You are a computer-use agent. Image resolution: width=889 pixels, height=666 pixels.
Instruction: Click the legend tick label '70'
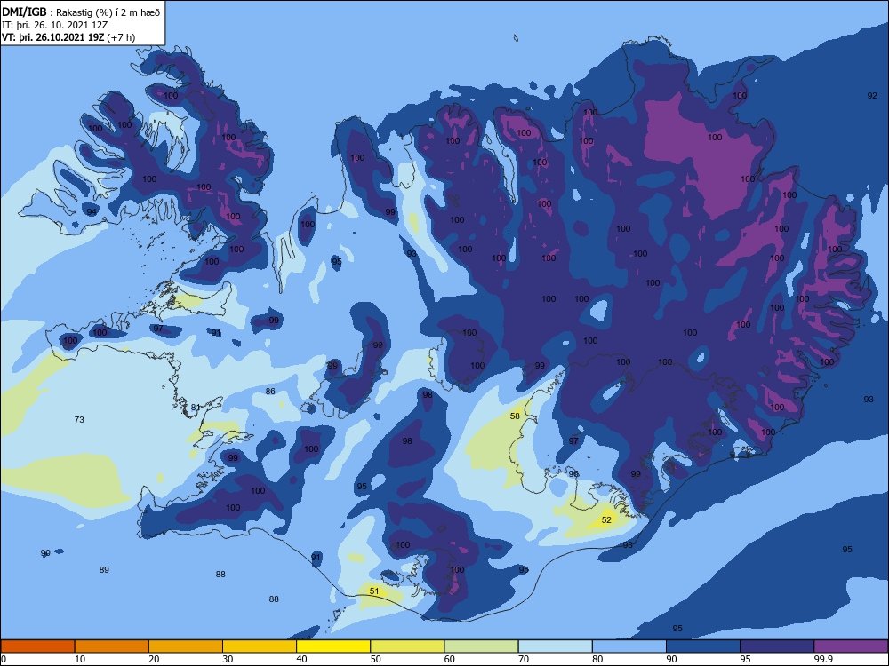coord(524,659)
